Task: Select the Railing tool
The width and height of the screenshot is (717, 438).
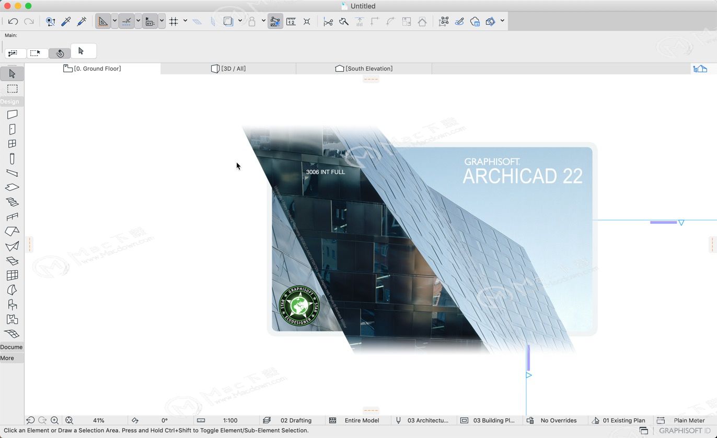Action: tap(12, 216)
